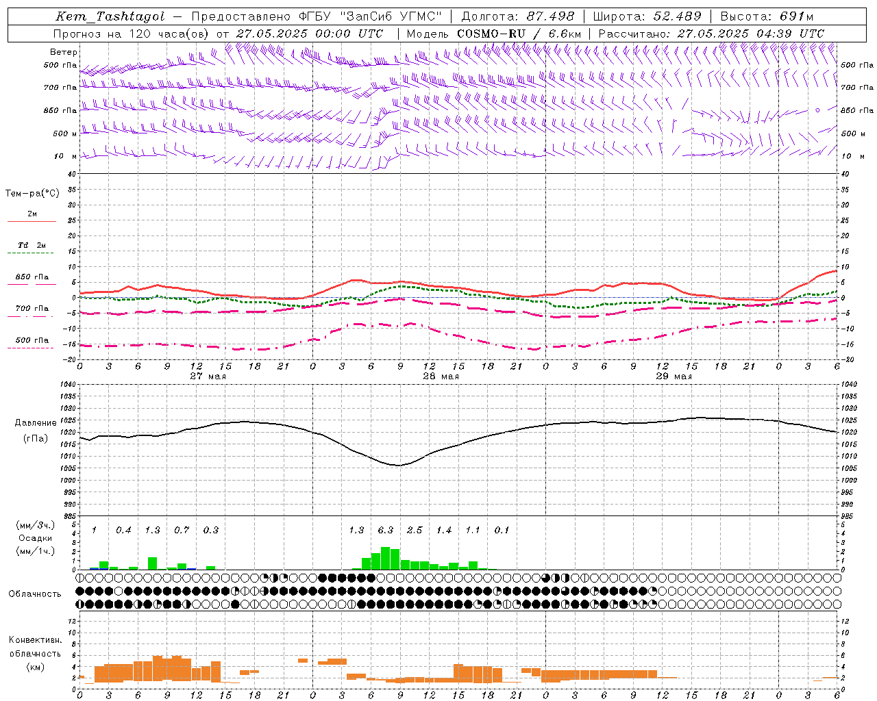Click the (мм/1ч.) precipitation unit label

tap(35, 551)
